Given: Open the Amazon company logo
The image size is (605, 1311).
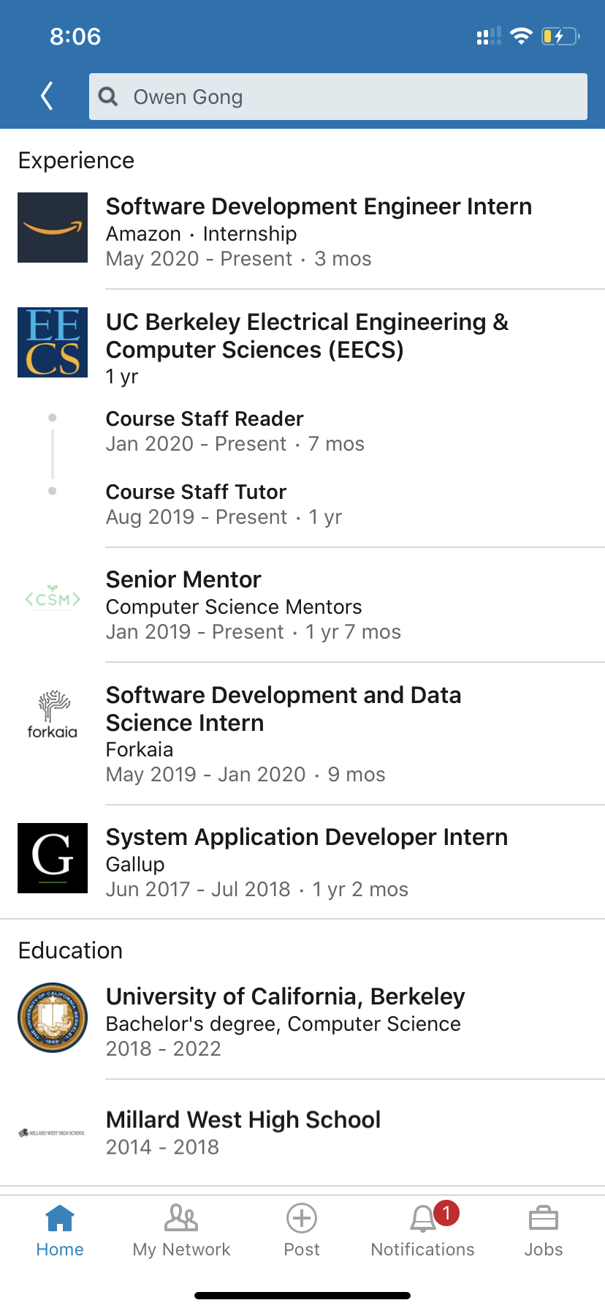Looking at the screenshot, I should point(53,228).
